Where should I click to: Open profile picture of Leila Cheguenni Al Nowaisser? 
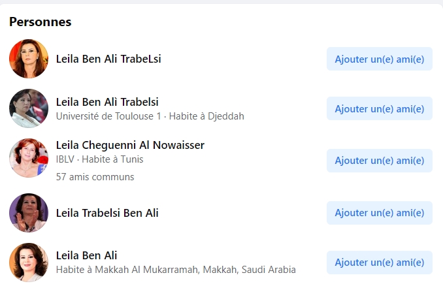(x=29, y=158)
